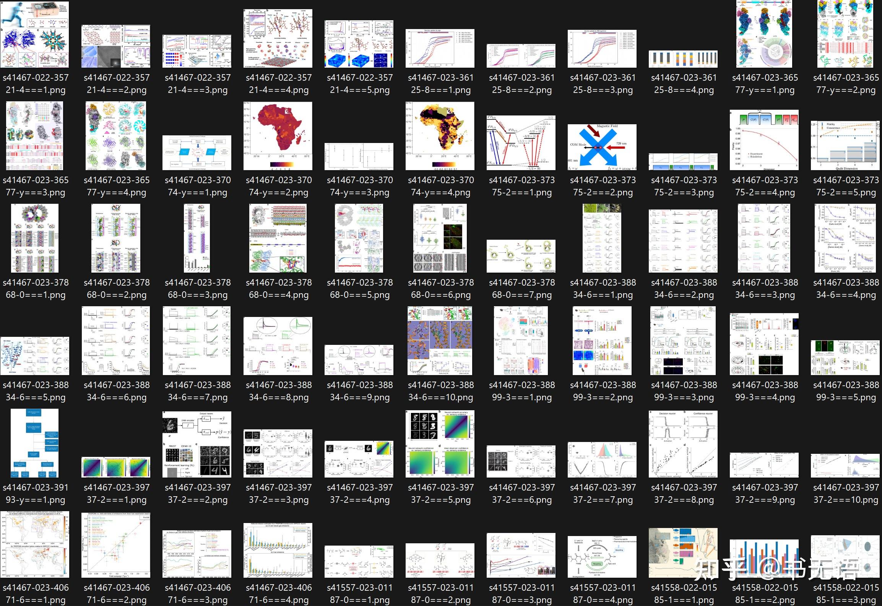The height and width of the screenshot is (606, 882).
Task: Select Magnetic Field image s41467-023-37375-2===2.png
Action: (x=602, y=147)
